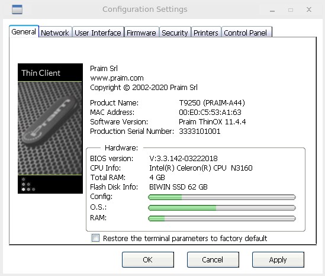Switch to the Network tab
325x276 pixels.
coord(55,33)
